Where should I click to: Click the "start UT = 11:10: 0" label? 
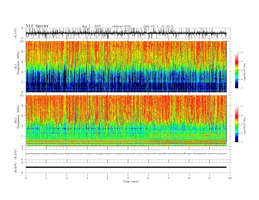click(x=158, y=26)
